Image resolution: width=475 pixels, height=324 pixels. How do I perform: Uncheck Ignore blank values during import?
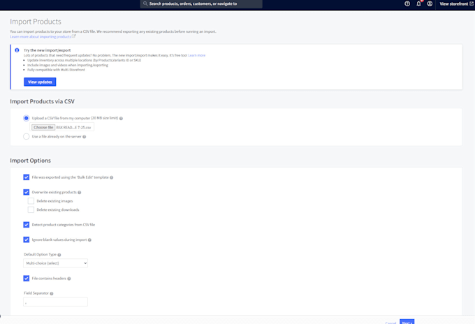click(27, 240)
